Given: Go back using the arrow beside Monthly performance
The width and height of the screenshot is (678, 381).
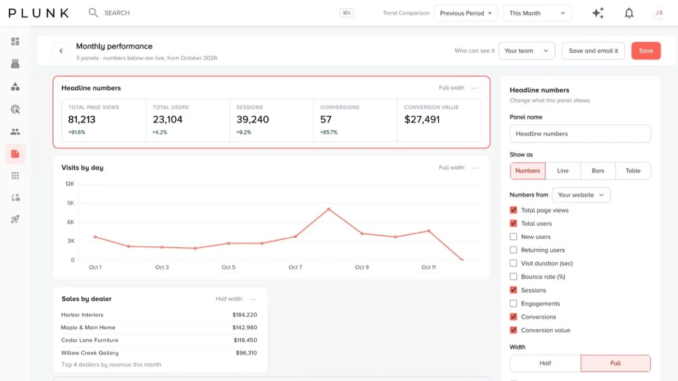Looking at the screenshot, I should point(61,51).
